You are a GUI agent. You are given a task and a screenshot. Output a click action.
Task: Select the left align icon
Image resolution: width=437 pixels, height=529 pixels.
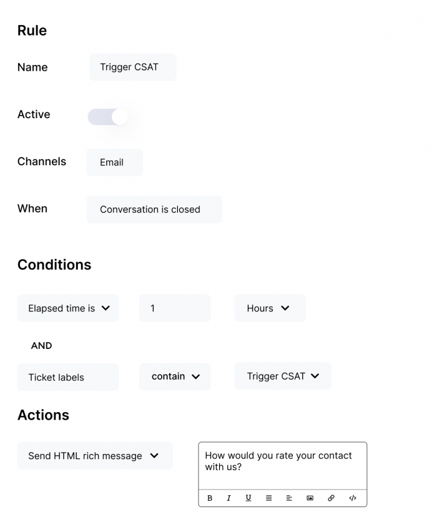pyautogui.click(x=288, y=498)
